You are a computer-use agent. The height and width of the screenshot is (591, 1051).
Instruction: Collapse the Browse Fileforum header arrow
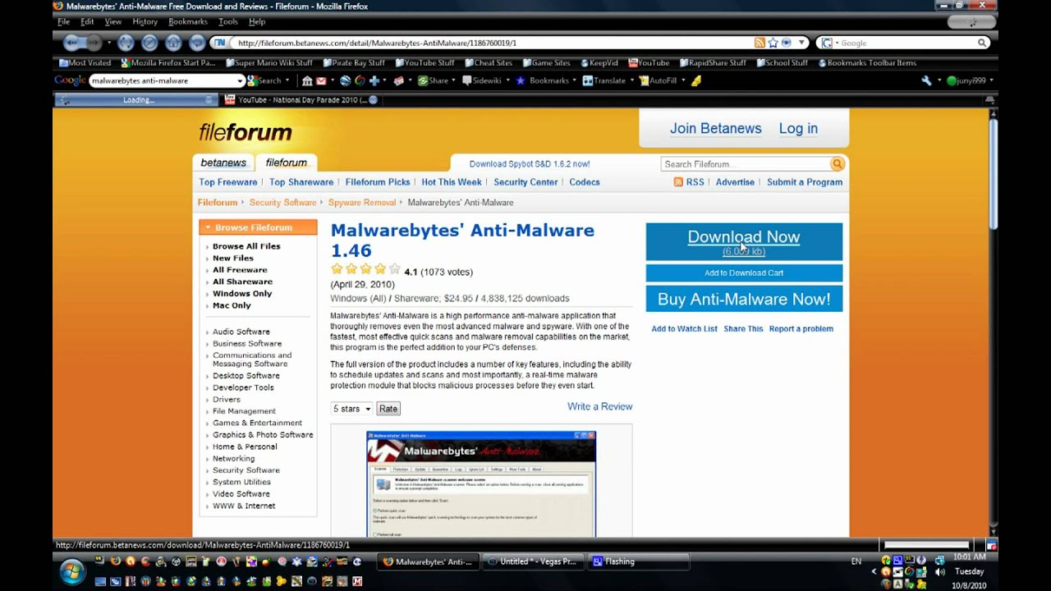208,227
